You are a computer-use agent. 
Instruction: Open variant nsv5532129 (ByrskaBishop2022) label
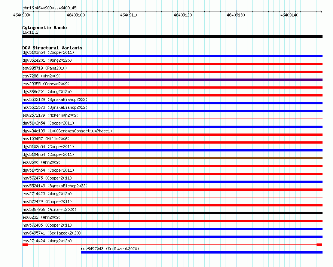55,99
